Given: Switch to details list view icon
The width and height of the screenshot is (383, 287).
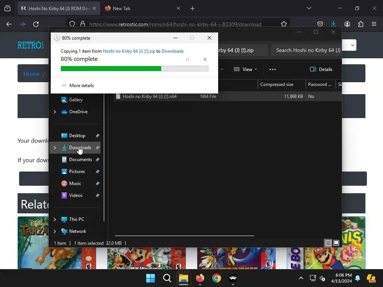Looking at the screenshot, I should coord(328,243).
